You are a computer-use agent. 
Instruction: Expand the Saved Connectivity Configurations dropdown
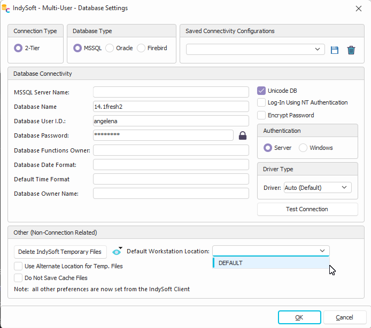(318, 50)
